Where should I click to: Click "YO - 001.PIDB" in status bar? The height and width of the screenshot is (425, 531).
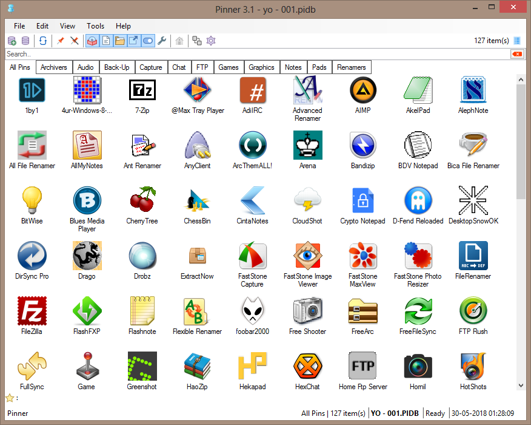pos(395,413)
